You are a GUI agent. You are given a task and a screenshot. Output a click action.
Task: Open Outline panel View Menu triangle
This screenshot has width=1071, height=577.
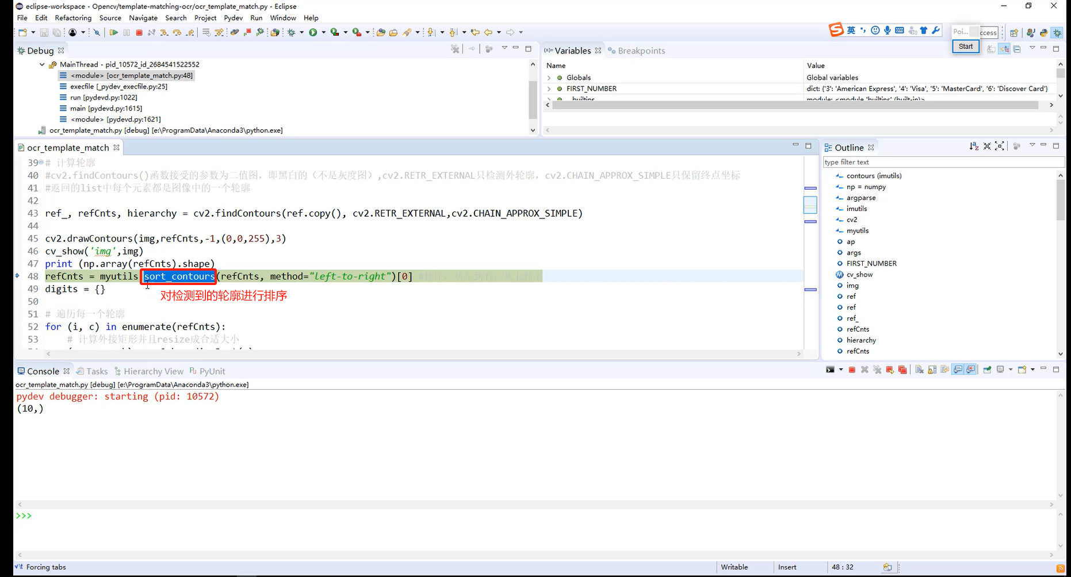(x=1032, y=145)
